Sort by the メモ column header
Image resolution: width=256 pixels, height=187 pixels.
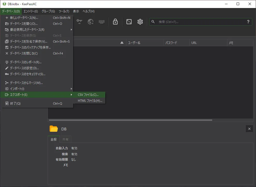click(240, 43)
